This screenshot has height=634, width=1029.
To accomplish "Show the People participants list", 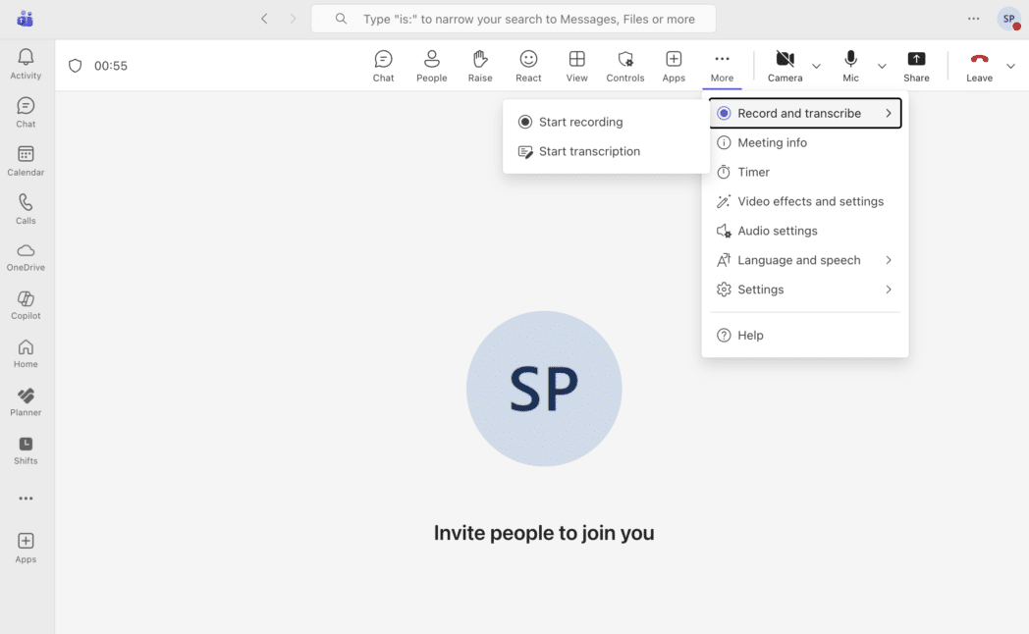I will pyautogui.click(x=431, y=66).
